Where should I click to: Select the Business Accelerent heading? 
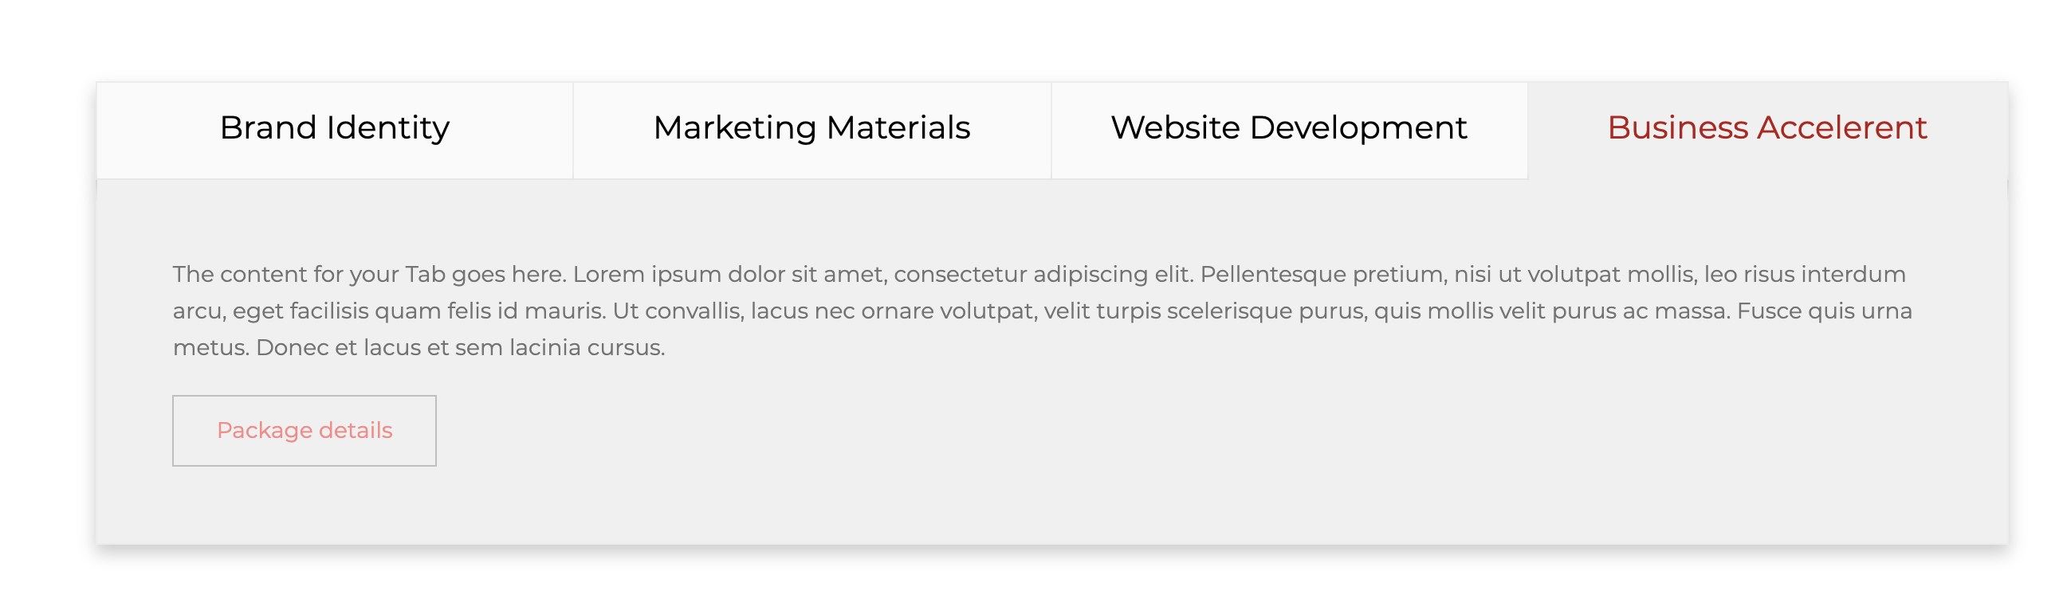coord(1766,128)
